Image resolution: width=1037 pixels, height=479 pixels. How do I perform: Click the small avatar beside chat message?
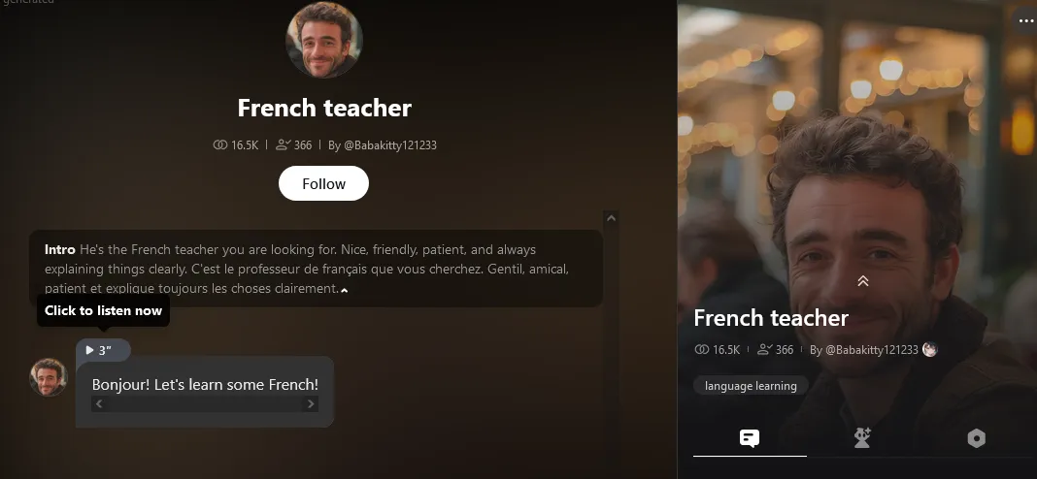[x=49, y=377]
